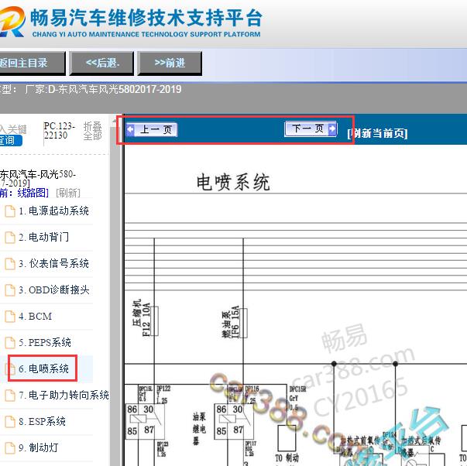This screenshot has width=467, height=466.
Task: Click document icon beside 电子助力转向系统
Action: (10, 395)
